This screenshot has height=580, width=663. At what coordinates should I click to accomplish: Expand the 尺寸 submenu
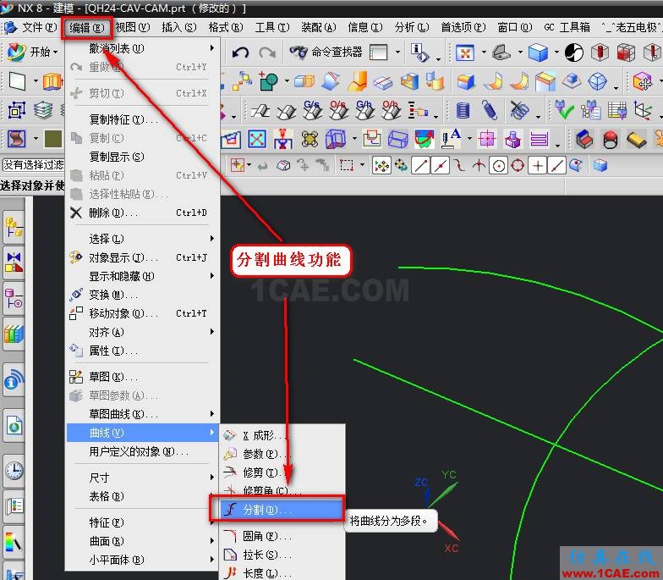142,478
